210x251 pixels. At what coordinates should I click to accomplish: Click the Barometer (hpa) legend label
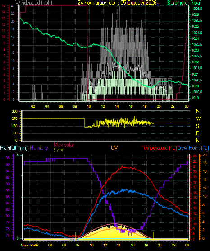point(184,3)
